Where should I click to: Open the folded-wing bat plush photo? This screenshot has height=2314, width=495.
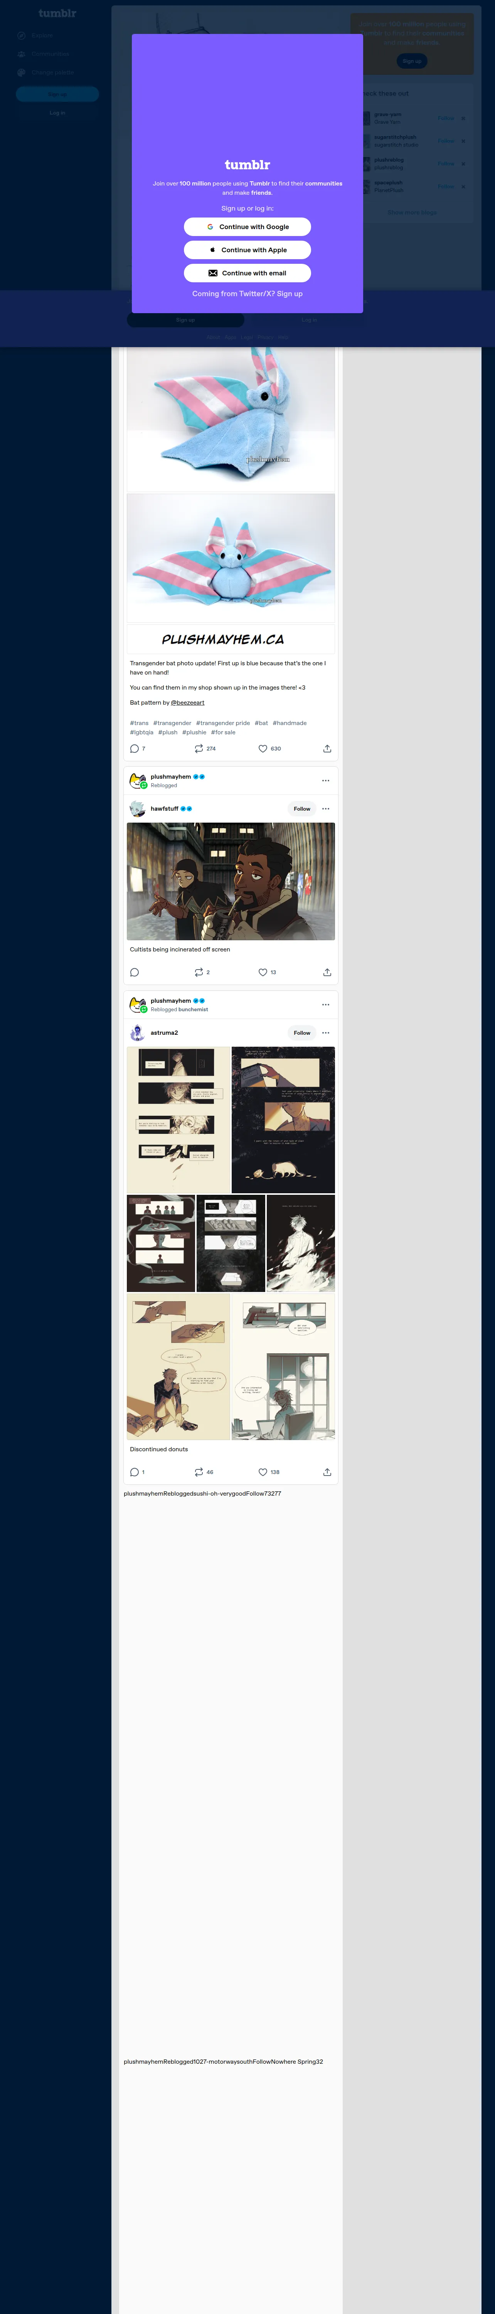coord(231,420)
